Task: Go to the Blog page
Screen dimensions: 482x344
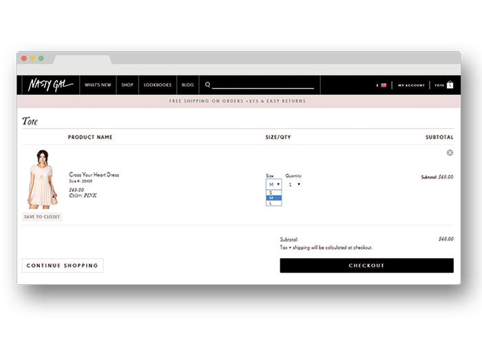Action: coord(187,85)
